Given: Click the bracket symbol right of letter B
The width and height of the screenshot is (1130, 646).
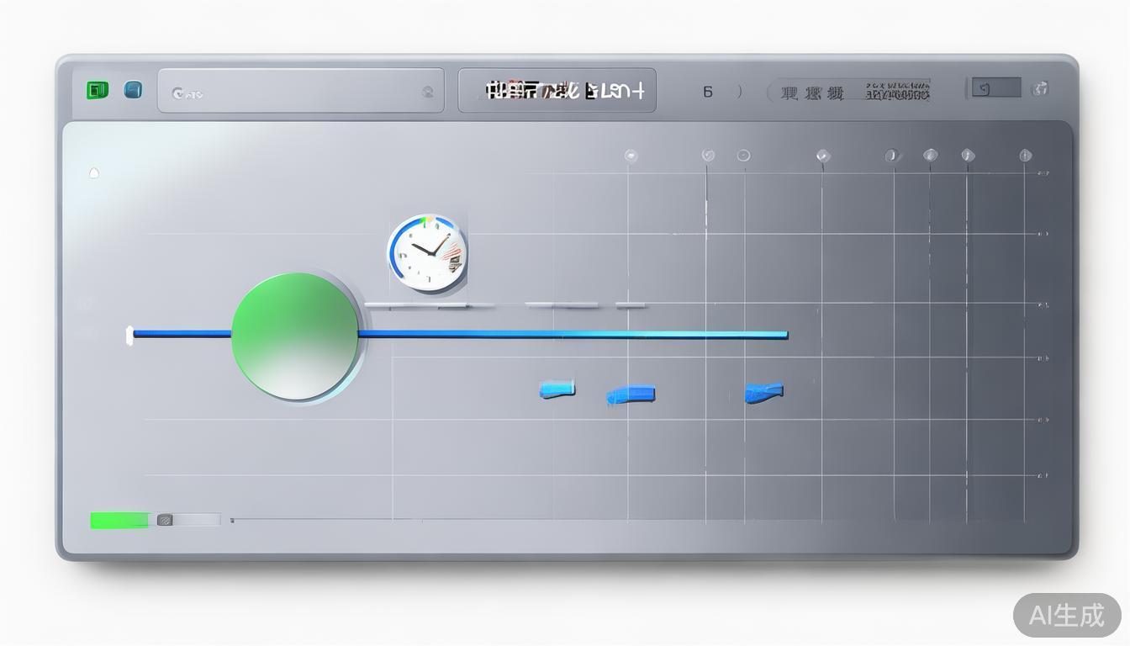Looking at the screenshot, I should point(738,92).
